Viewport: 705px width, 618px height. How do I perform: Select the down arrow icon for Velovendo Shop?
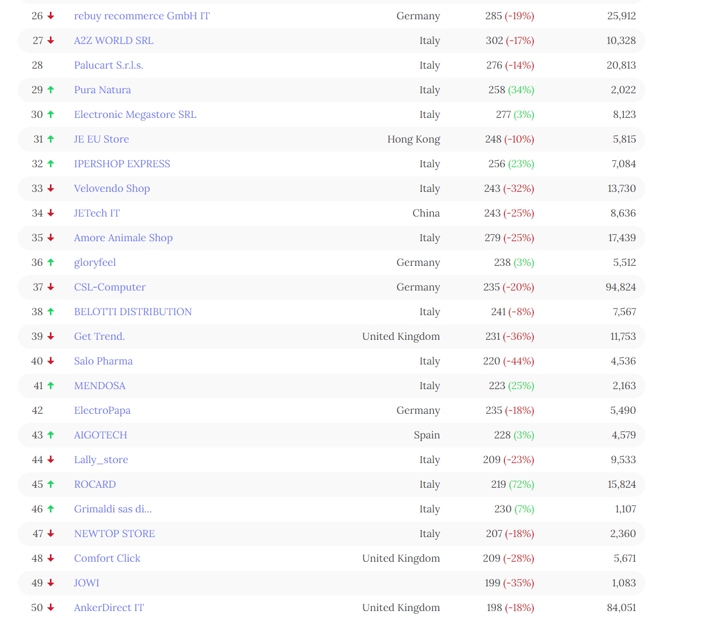[x=50, y=188]
